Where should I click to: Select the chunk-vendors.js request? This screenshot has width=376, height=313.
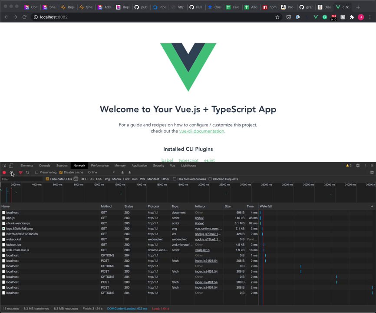click(129, 223)
